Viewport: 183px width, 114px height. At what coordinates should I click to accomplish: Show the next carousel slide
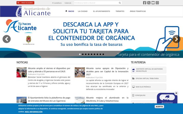pyautogui.click(x=176, y=39)
